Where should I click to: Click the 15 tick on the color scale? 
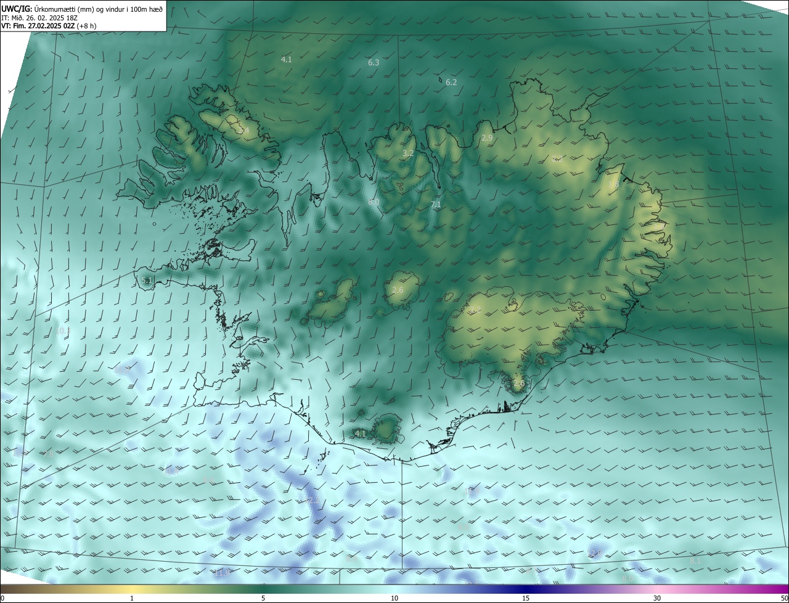(526, 599)
